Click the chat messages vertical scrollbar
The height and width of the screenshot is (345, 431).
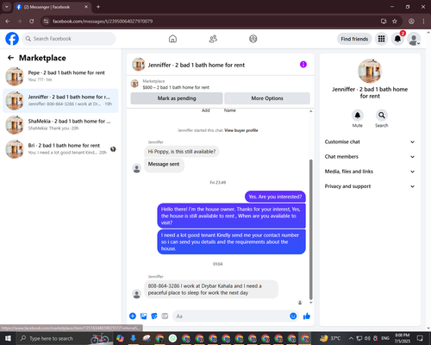[310, 229]
